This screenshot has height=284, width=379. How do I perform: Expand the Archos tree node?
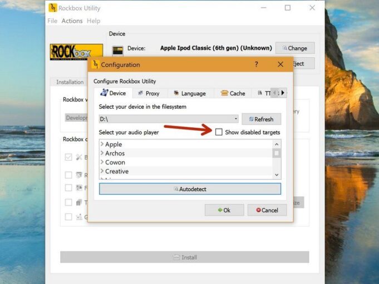(102, 153)
